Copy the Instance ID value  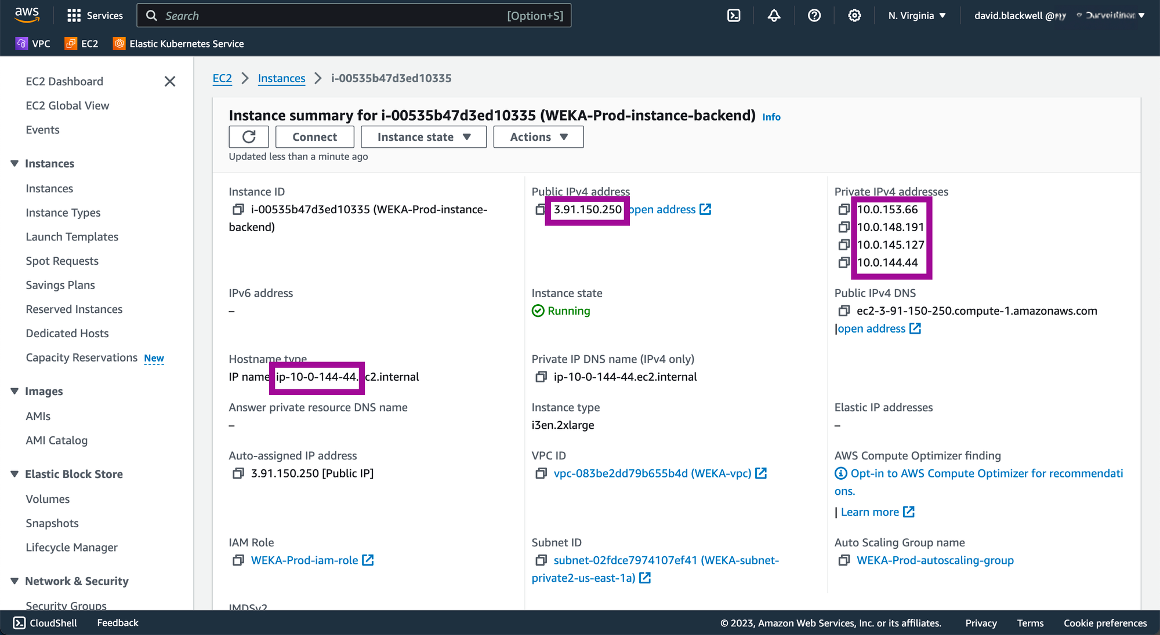238,209
